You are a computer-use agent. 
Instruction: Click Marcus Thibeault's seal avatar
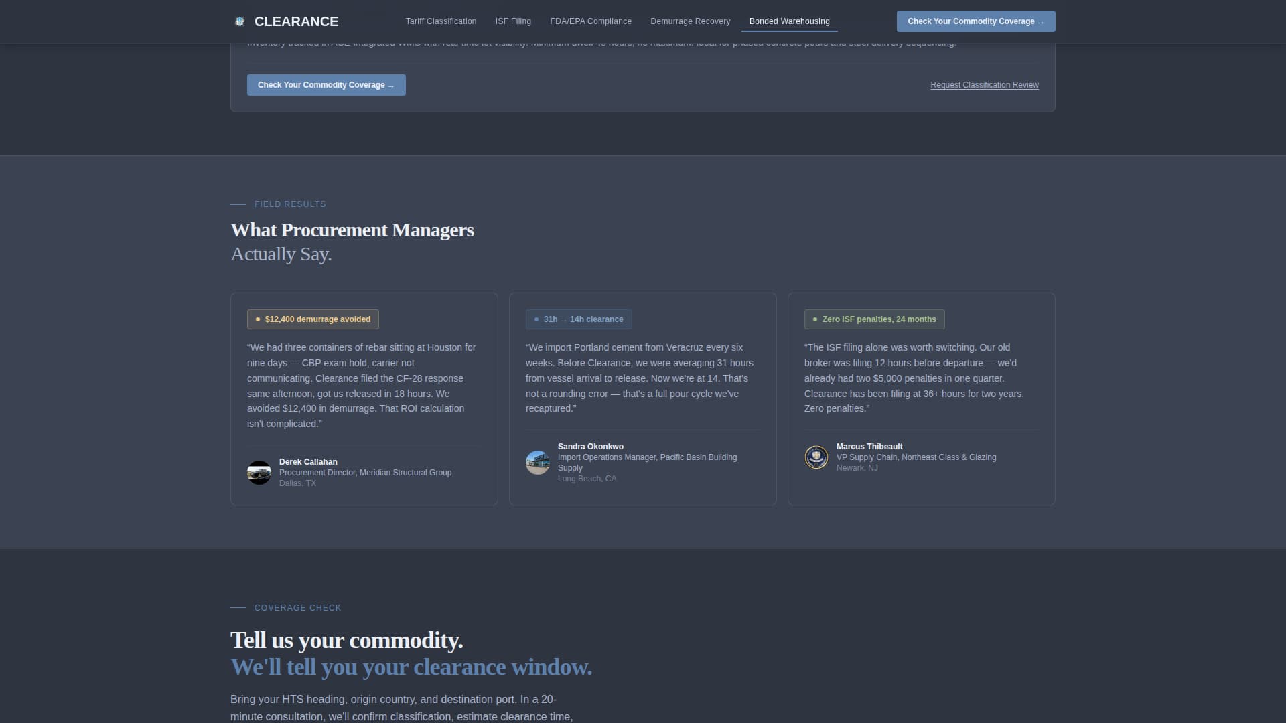(816, 457)
